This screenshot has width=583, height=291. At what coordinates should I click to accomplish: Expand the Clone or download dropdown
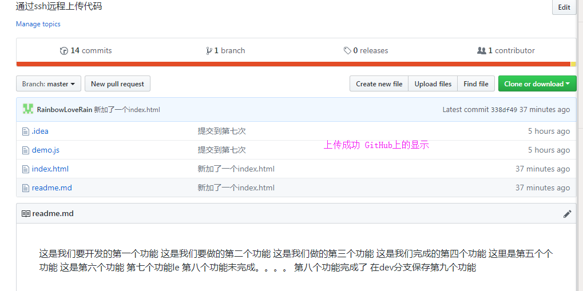pos(537,84)
